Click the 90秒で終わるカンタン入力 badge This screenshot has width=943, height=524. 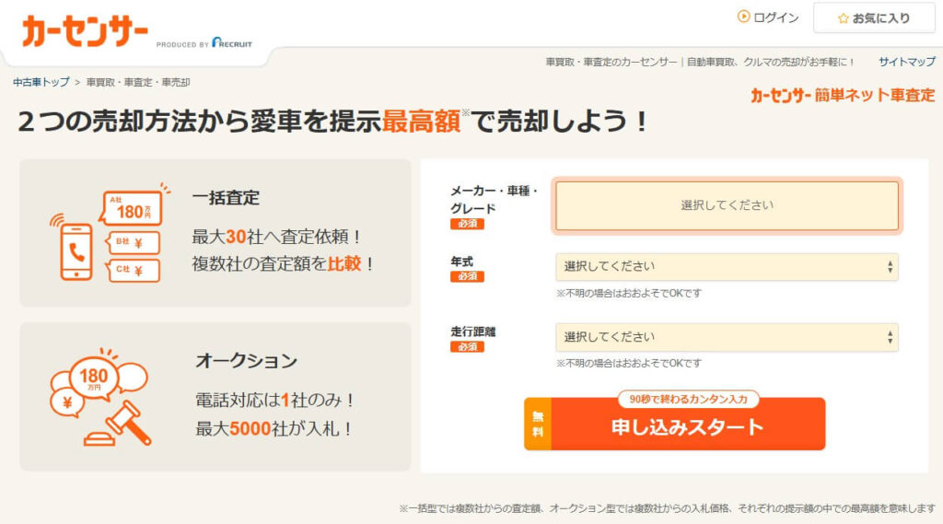689,399
